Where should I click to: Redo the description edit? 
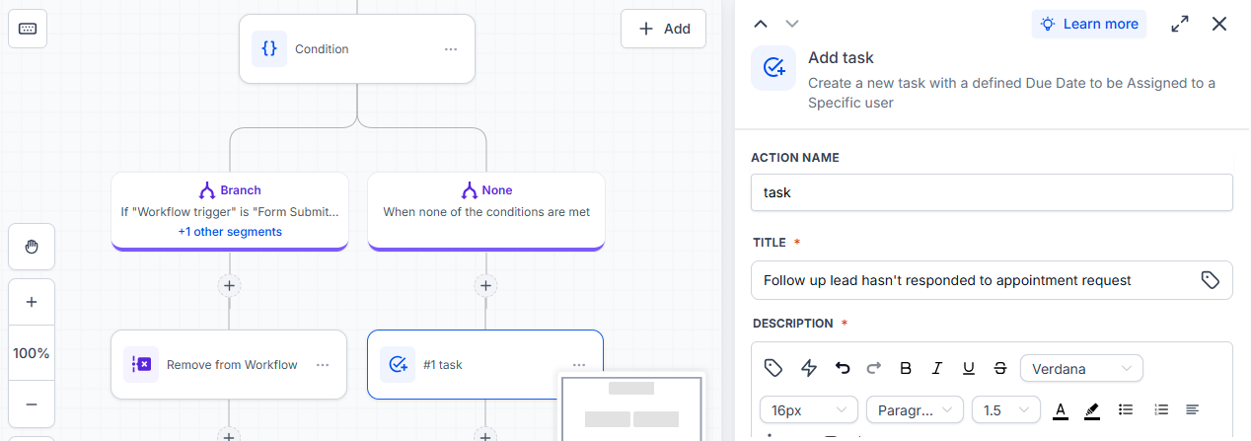coord(874,368)
